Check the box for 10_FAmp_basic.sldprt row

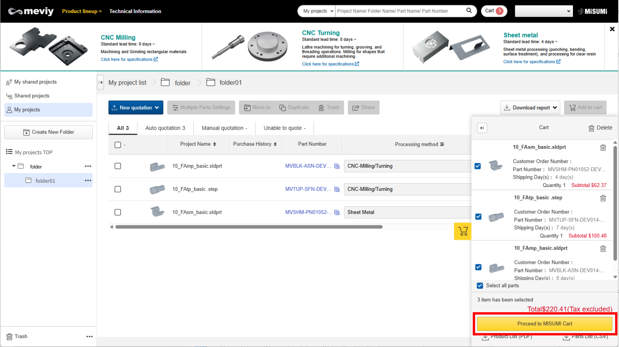pyautogui.click(x=118, y=166)
